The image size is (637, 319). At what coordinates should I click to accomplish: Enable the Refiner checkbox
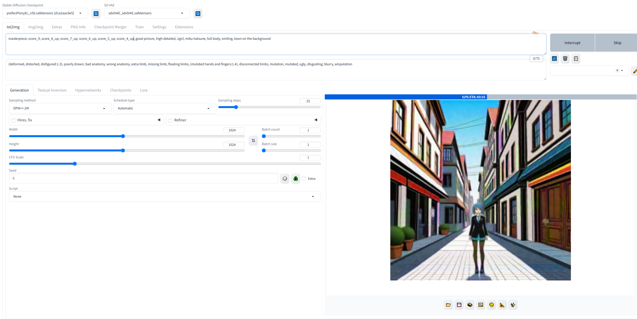point(170,120)
